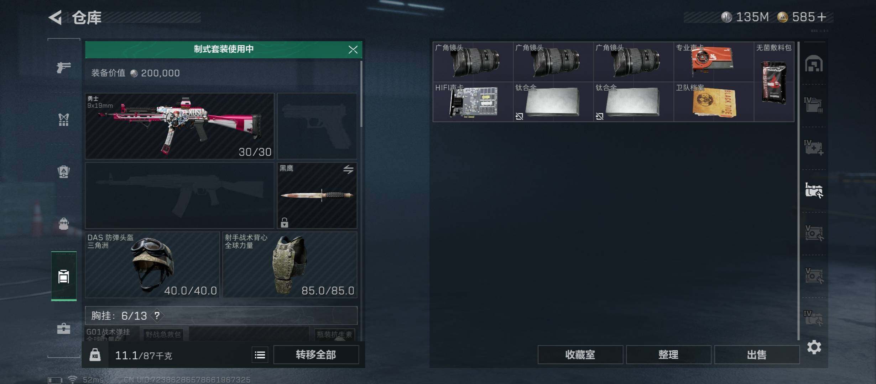Image resolution: width=876 pixels, height=384 pixels.
Task: Open the 收藏室 collection room
Action: pos(580,355)
